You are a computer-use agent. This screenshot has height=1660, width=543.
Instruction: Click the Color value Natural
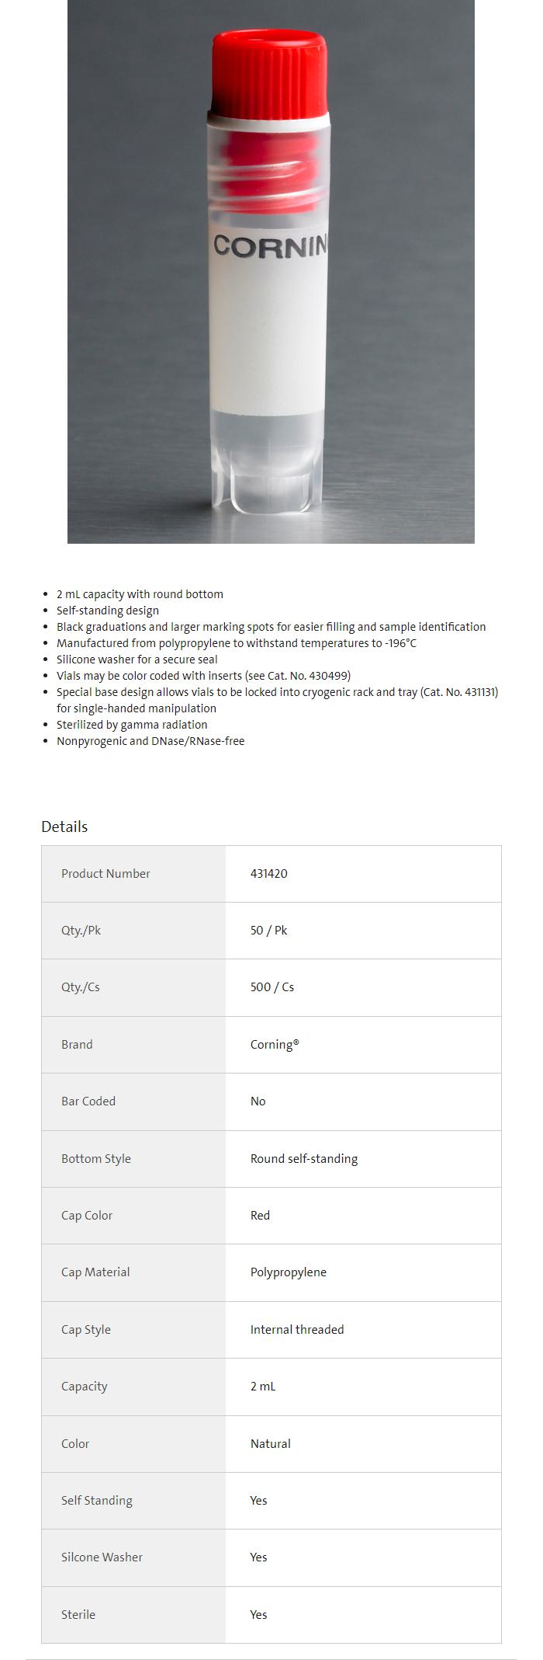(x=270, y=1443)
